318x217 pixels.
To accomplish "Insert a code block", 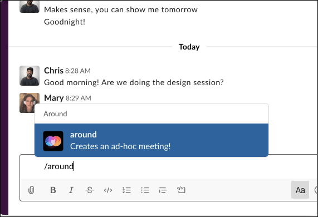I will (181, 190).
